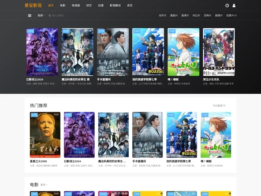Click top banner title 手术直播间

point(104,79)
